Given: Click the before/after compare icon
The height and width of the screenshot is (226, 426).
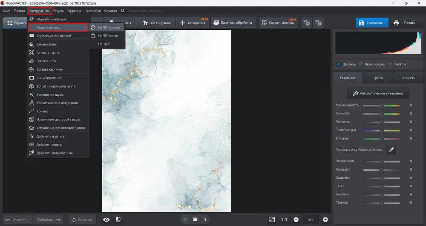Looking at the screenshot, I should pos(118,220).
